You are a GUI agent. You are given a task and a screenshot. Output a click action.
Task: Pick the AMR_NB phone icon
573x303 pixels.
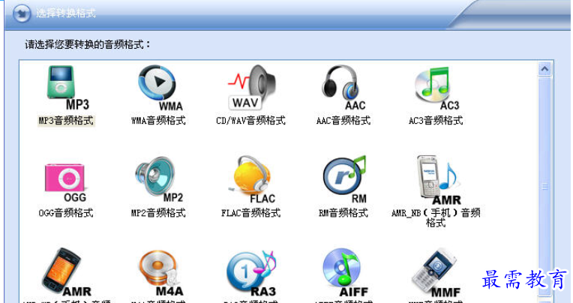tap(439, 180)
